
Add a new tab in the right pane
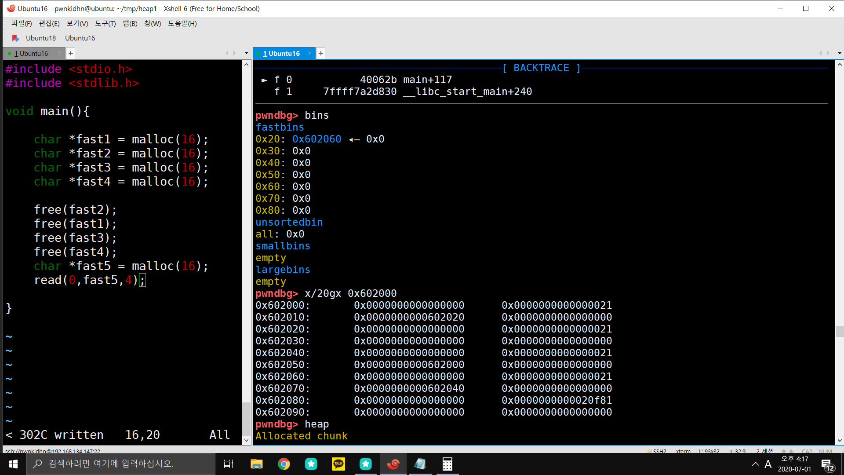[321, 53]
